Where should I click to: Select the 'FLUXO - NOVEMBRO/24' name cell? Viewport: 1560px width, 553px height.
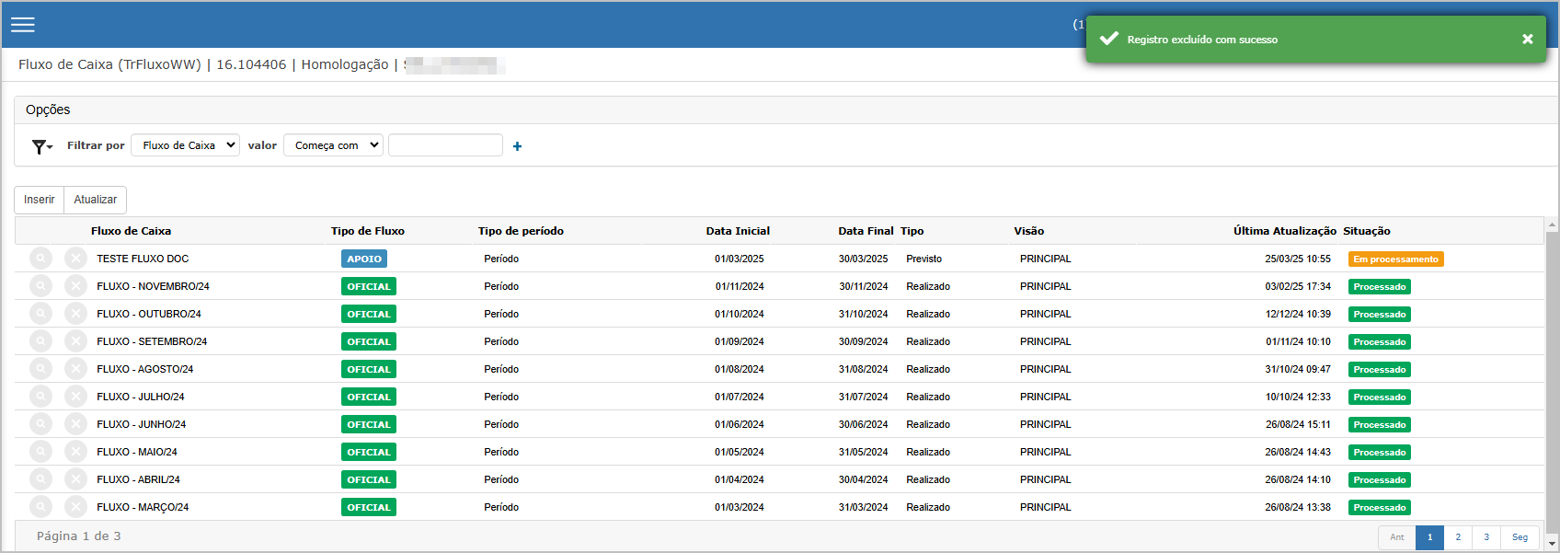(153, 286)
